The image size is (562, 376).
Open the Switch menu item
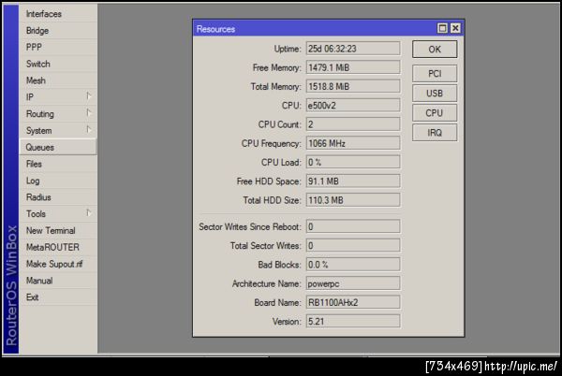tap(58, 64)
